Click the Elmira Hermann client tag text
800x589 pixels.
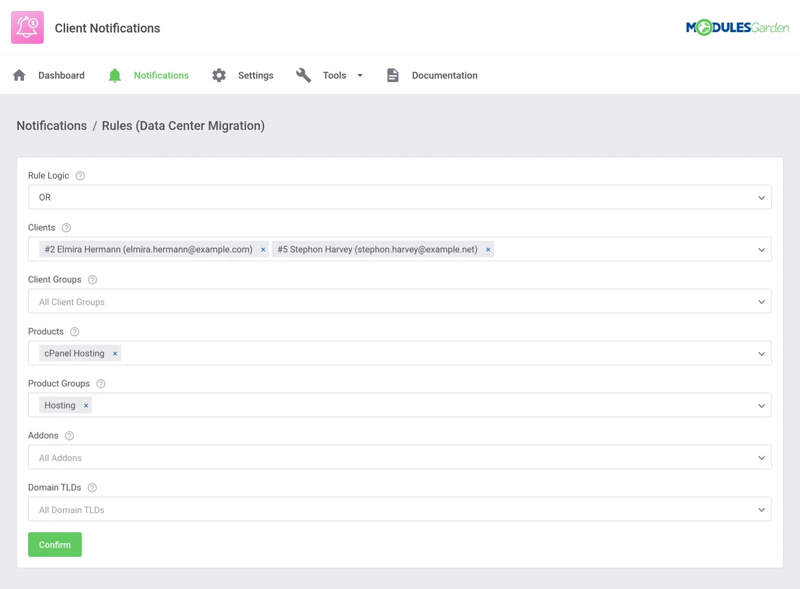(149, 250)
